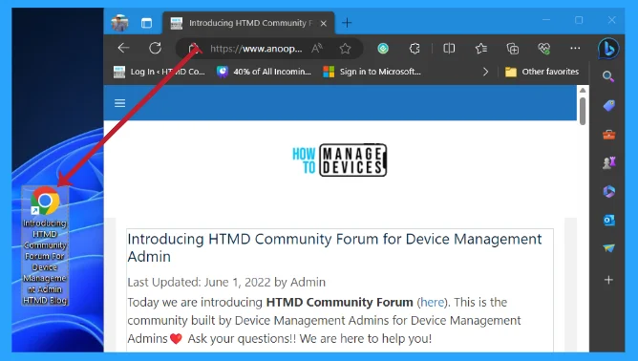Click the article title Introducing HTMD Community Forum

click(x=334, y=247)
